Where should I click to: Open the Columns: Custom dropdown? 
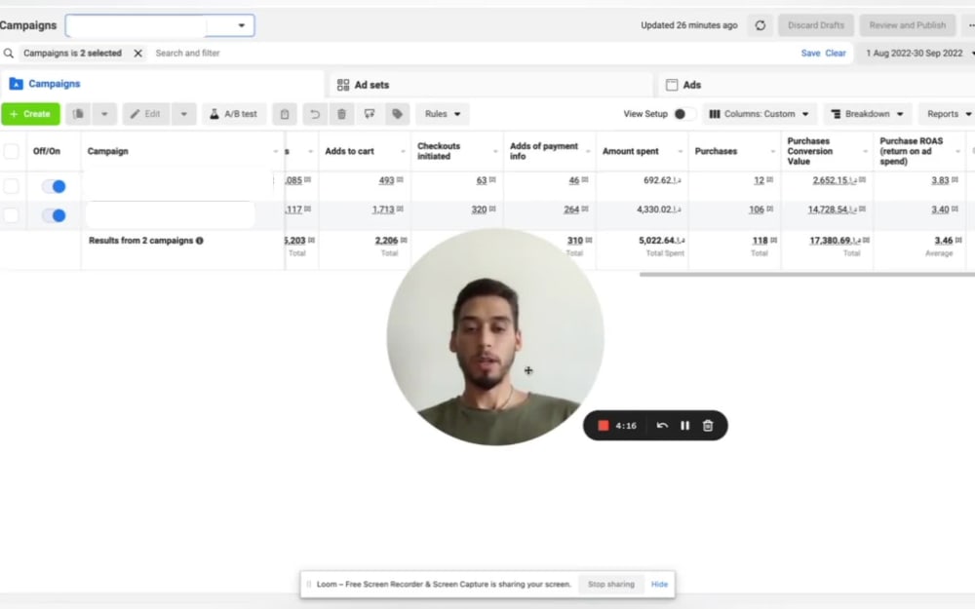pyautogui.click(x=760, y=114)
